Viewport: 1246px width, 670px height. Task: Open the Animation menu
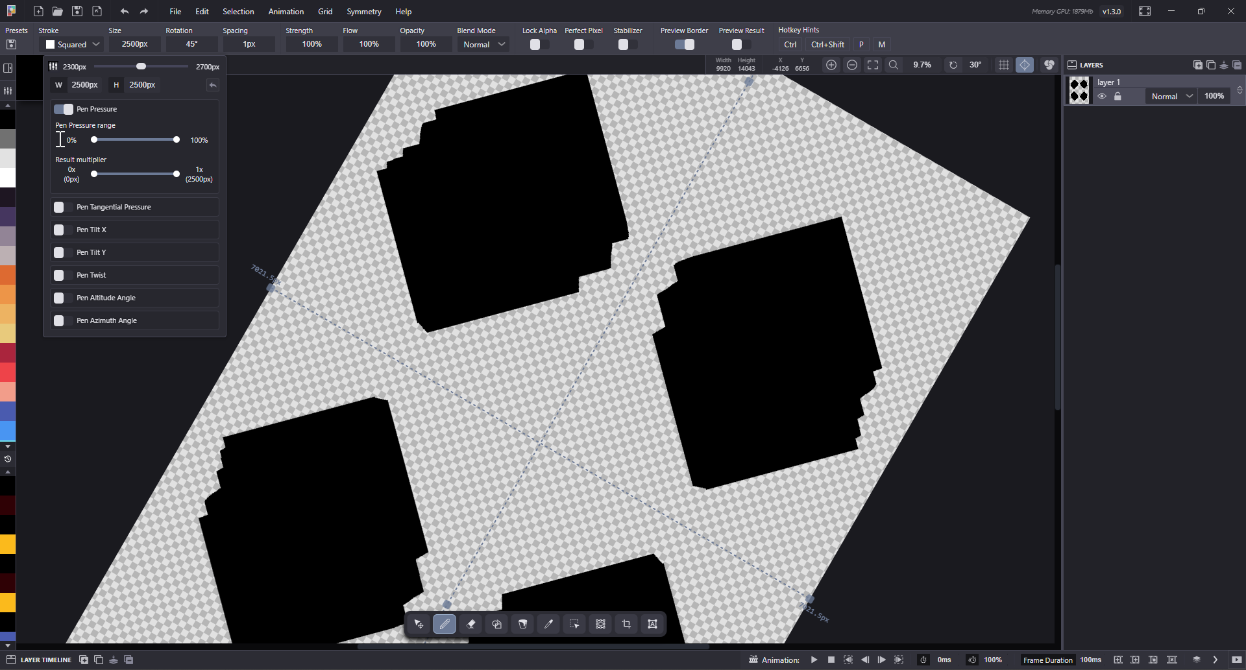coord(286,12)
